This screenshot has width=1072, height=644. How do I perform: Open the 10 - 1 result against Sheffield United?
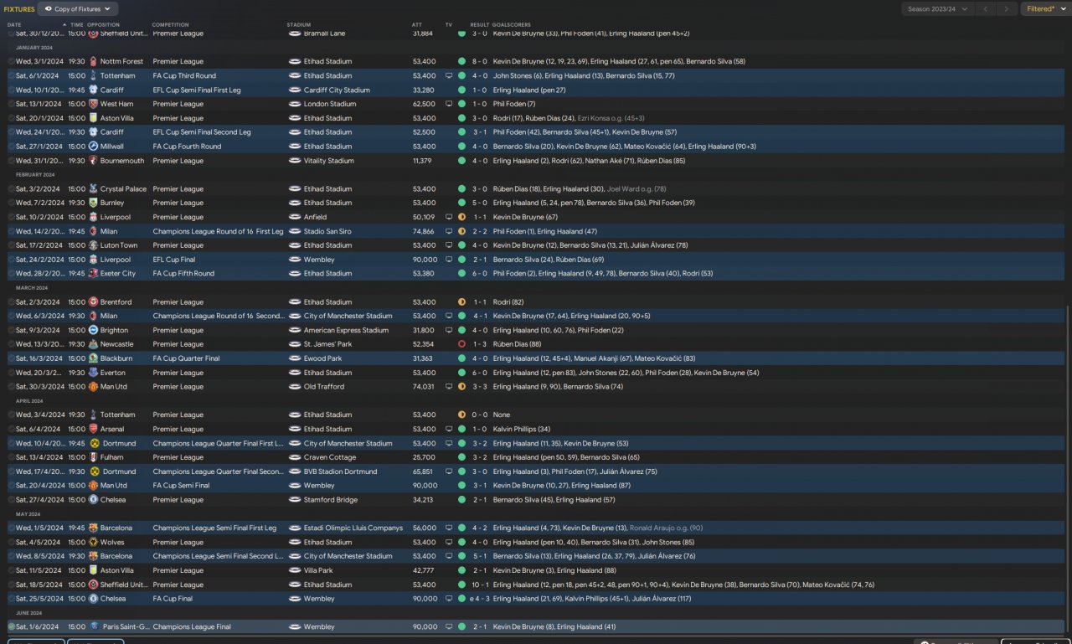tap(479, 585)
